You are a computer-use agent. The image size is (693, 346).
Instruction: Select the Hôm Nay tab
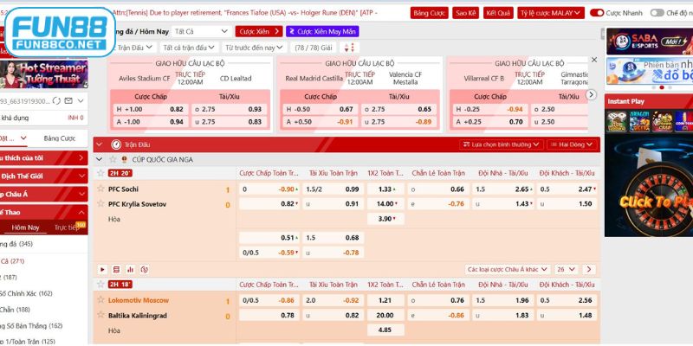point(26,227)
